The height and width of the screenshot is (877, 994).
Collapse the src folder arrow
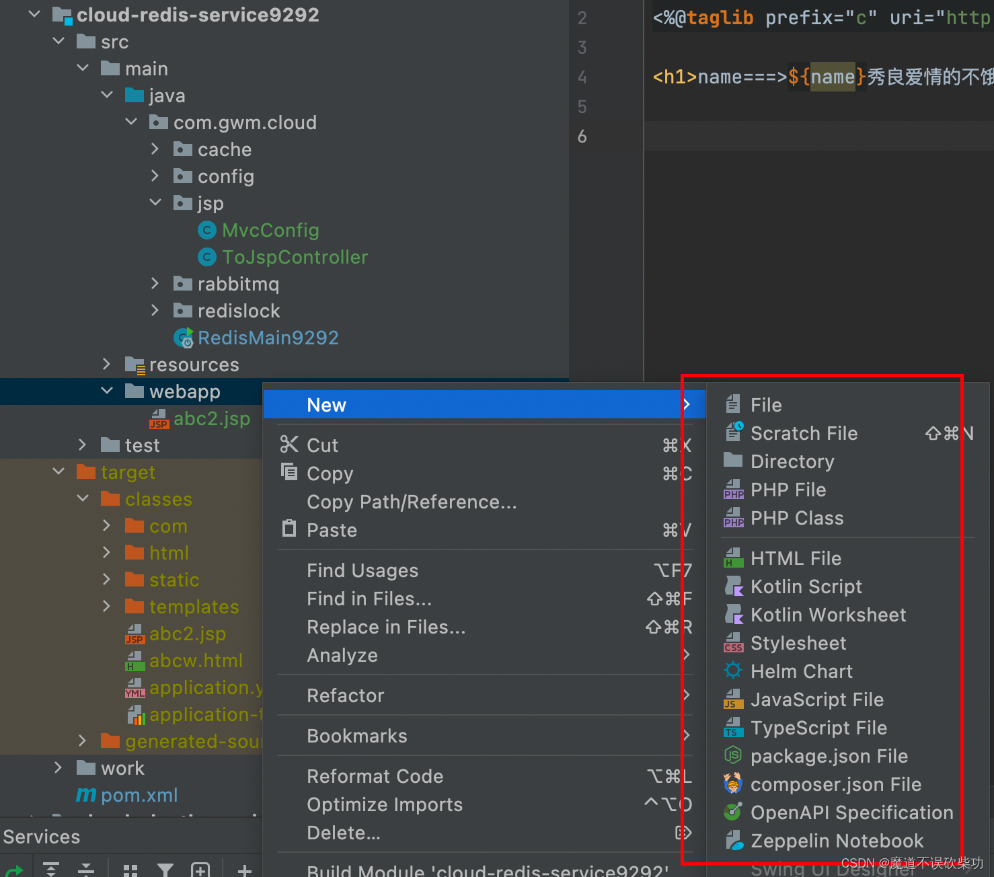coord(59,41)
